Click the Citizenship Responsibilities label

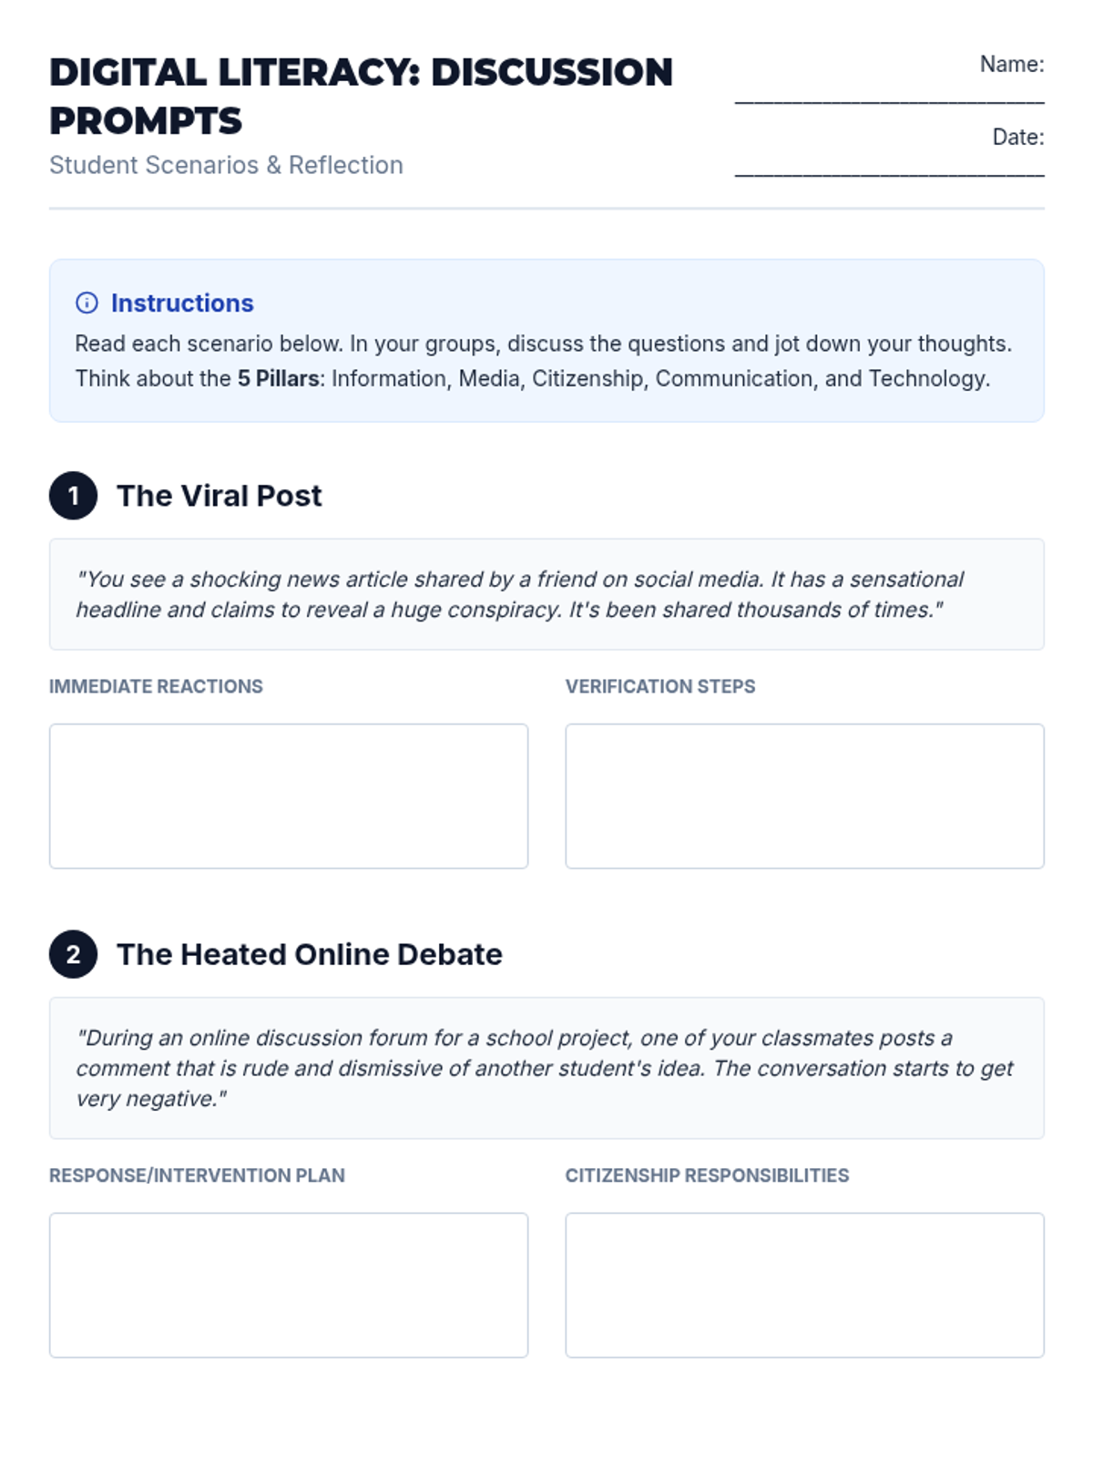click(x=707, y=1176)
